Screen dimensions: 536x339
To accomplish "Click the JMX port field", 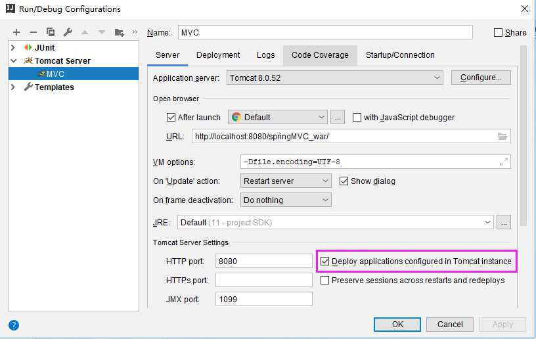I will click(264, 300).
